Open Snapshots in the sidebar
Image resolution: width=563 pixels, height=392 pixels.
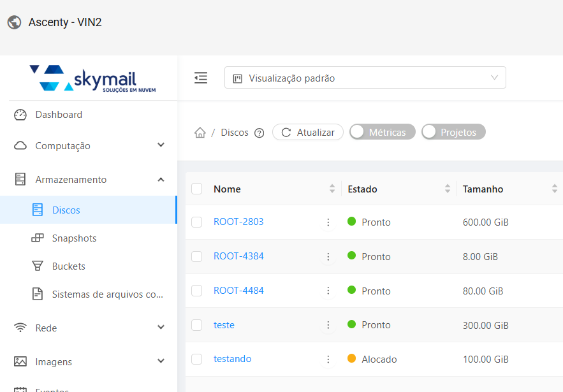click(x=74, y=238)
